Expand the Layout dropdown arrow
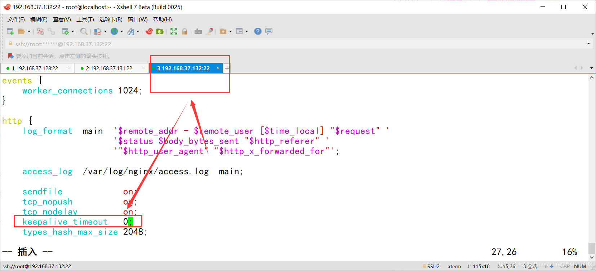The height and width of the screenshot is (271, 596). tap(246, 31)
